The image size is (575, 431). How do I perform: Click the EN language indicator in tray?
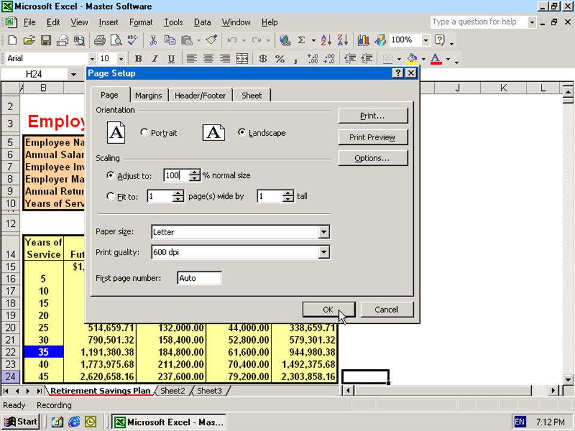pyautogui.click(x=519, y=422)
